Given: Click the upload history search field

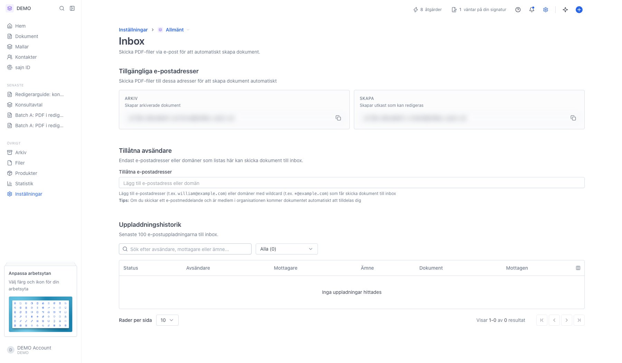Looking at the screenshot, I should pyautogui.click(x=185, y=249).
